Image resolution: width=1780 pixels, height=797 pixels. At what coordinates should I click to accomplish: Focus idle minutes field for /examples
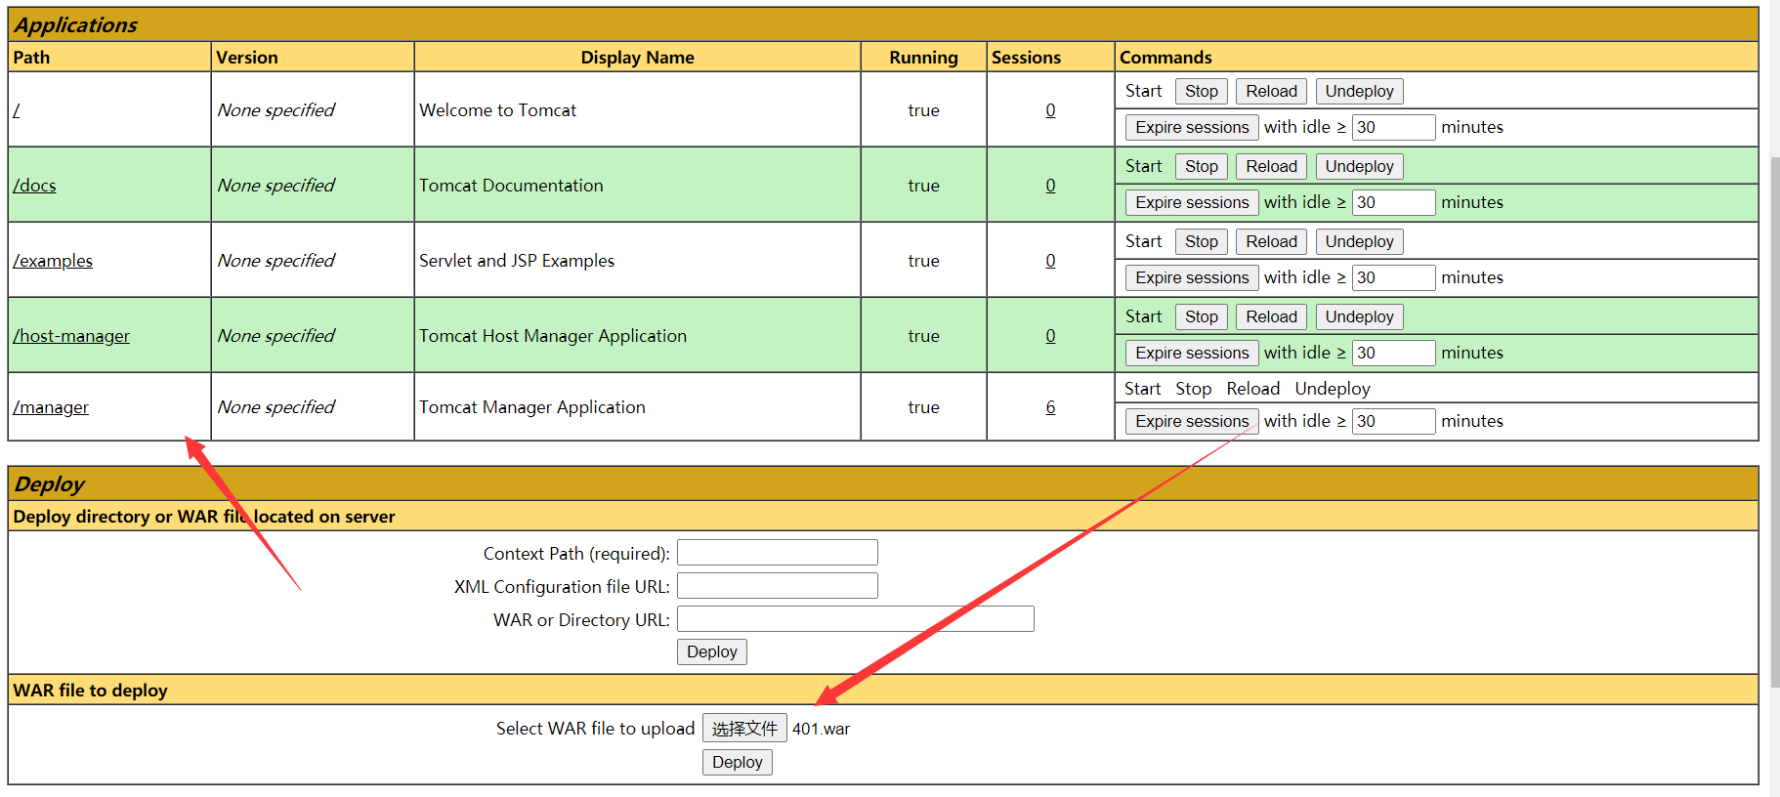tap(1393, 277)
